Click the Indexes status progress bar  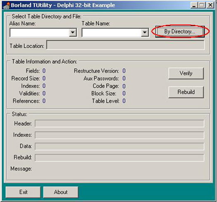pos(119,135)
